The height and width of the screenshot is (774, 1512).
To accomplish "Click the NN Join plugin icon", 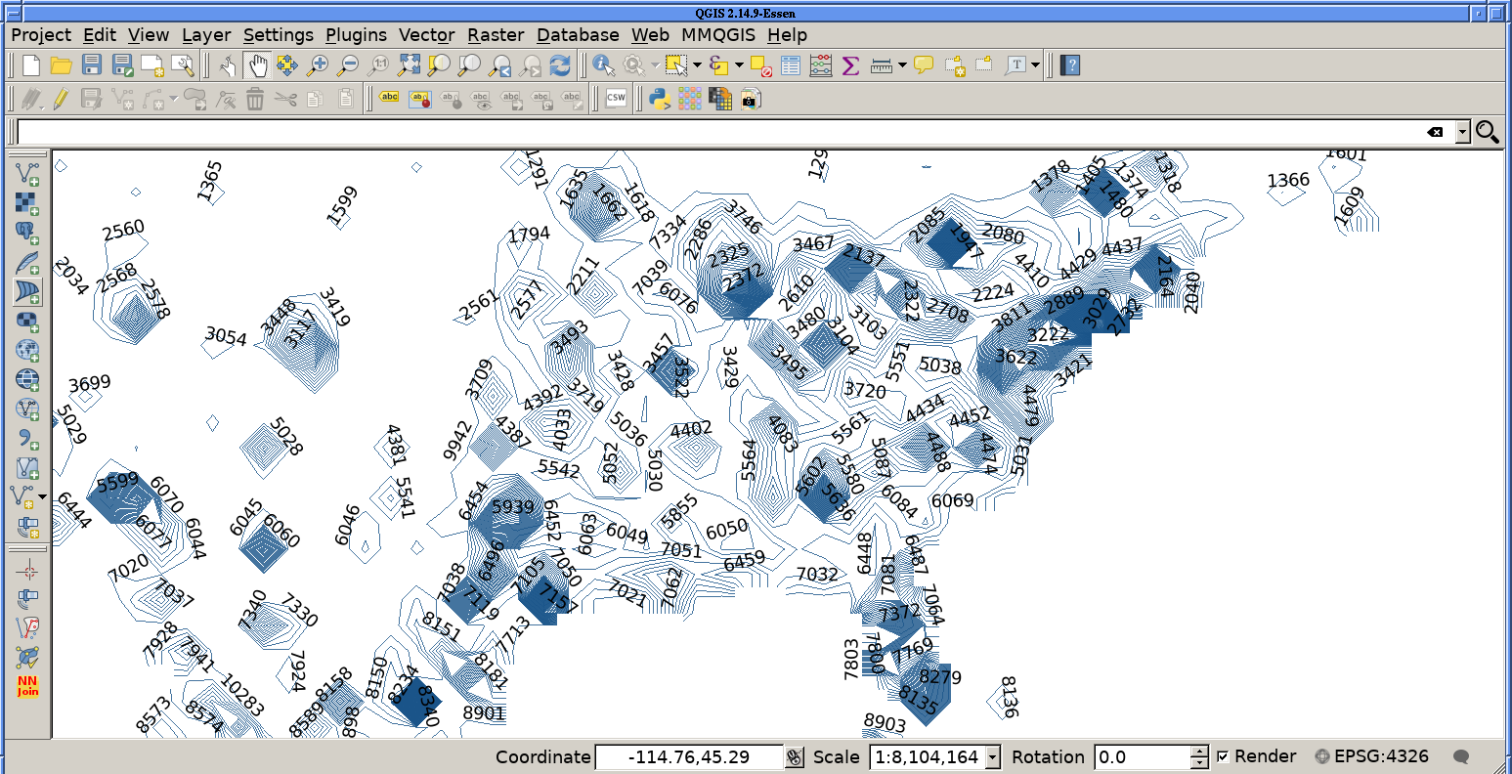I will coord(27,686).
